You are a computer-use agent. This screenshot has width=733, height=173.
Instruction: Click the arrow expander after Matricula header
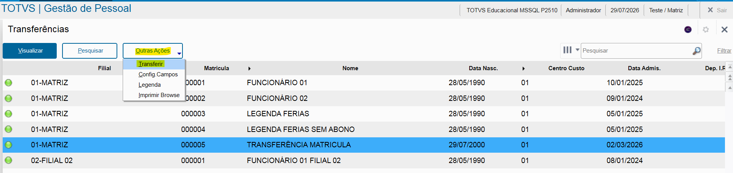click(x=249, y=68)
